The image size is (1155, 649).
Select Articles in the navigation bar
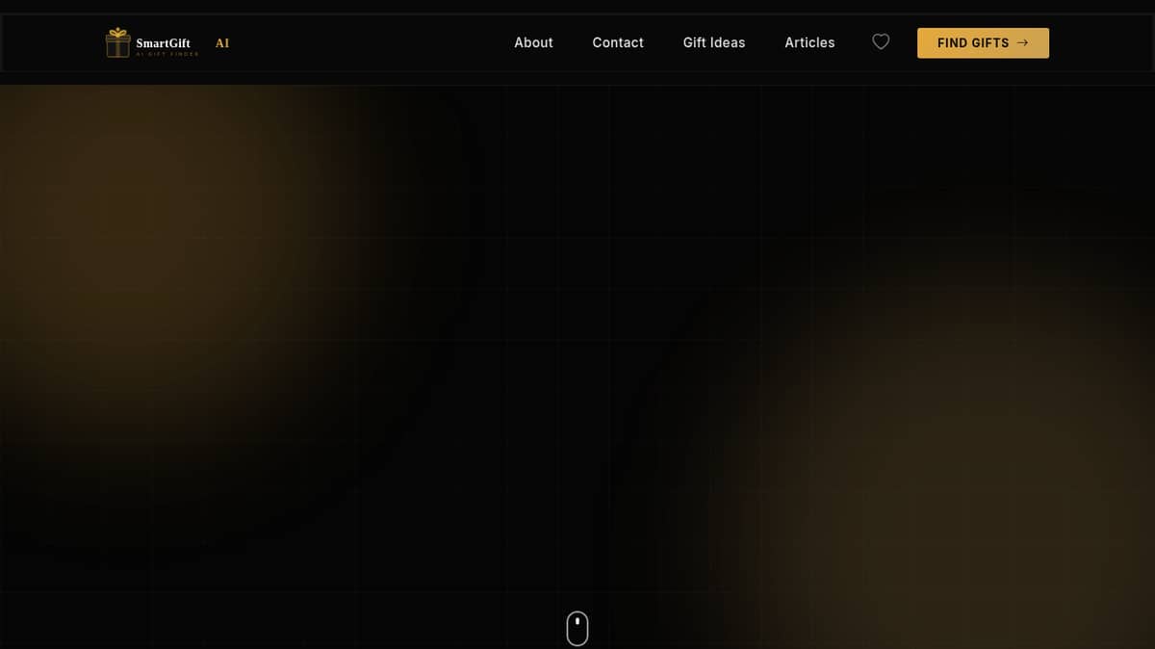[x=809, y=42]
